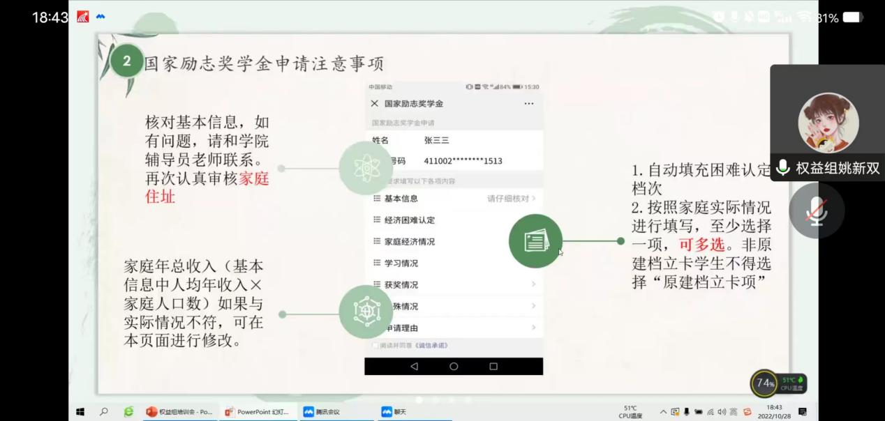The width and height of the screenshot is (885, 421).
Task: Tap the phone's back triangle navigation button
Action: 414,366
